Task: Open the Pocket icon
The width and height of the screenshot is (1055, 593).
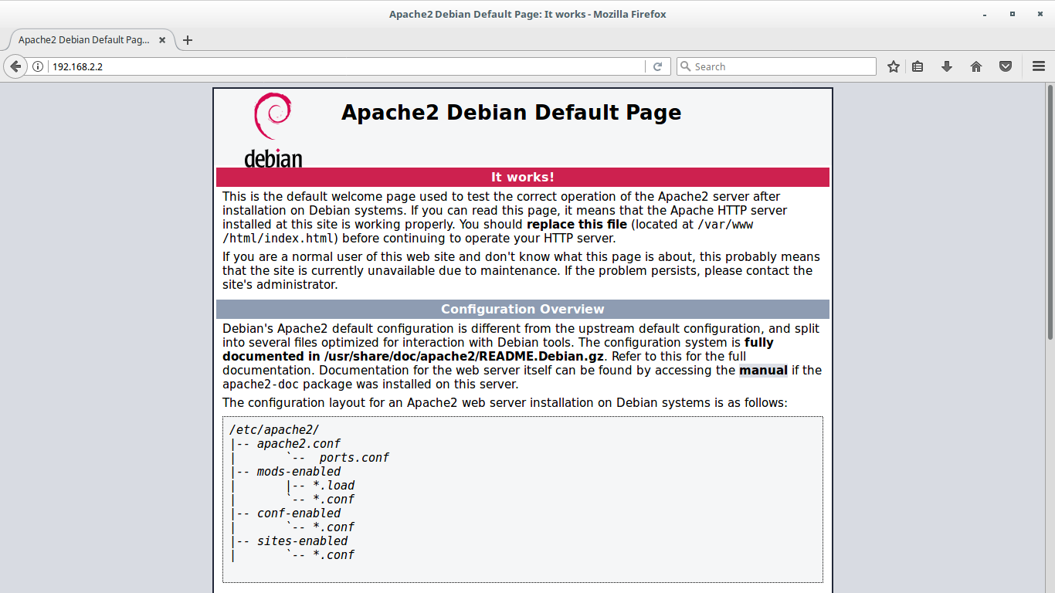Action: (1006, 66)
